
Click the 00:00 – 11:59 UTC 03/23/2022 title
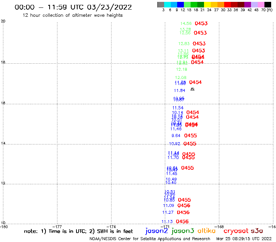pos(73,7)
